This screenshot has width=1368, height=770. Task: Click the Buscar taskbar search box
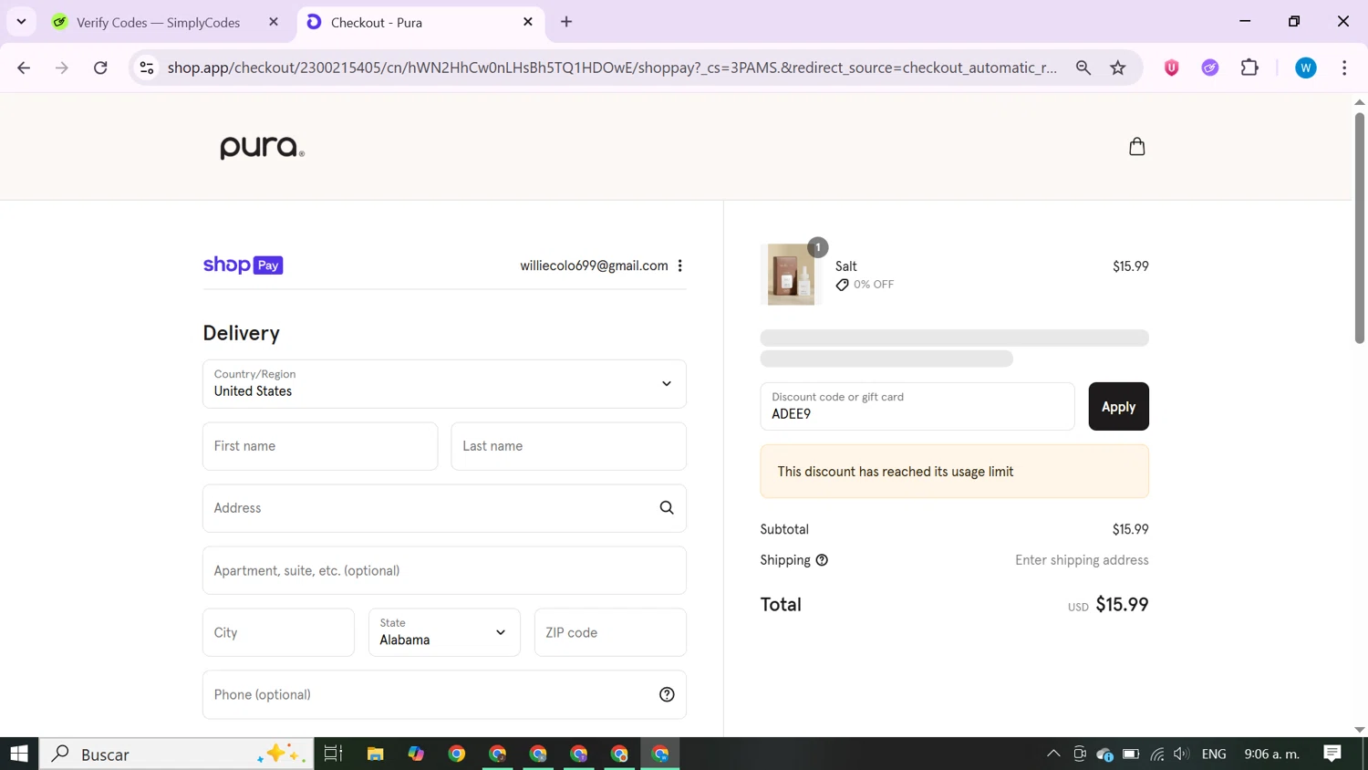177,754
